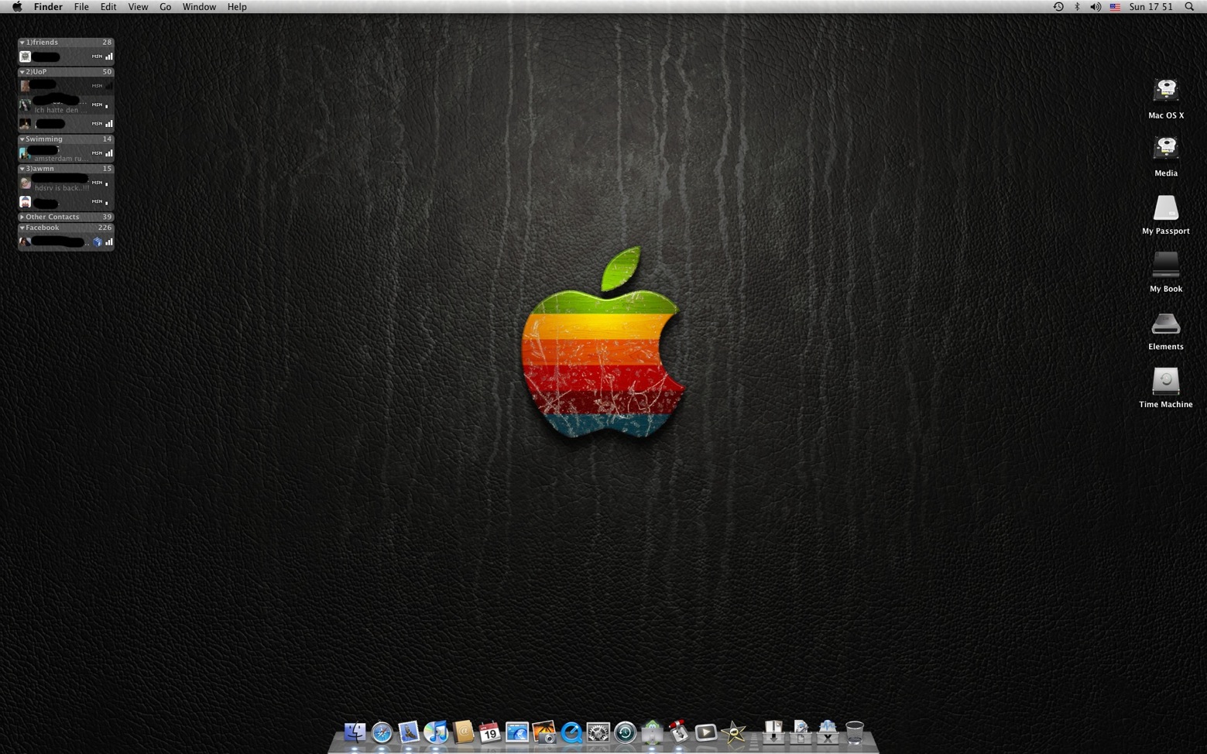Launch Safari from the Dock
The height and width of the screenshot is (754, 1207).
[x=382, y=732]
